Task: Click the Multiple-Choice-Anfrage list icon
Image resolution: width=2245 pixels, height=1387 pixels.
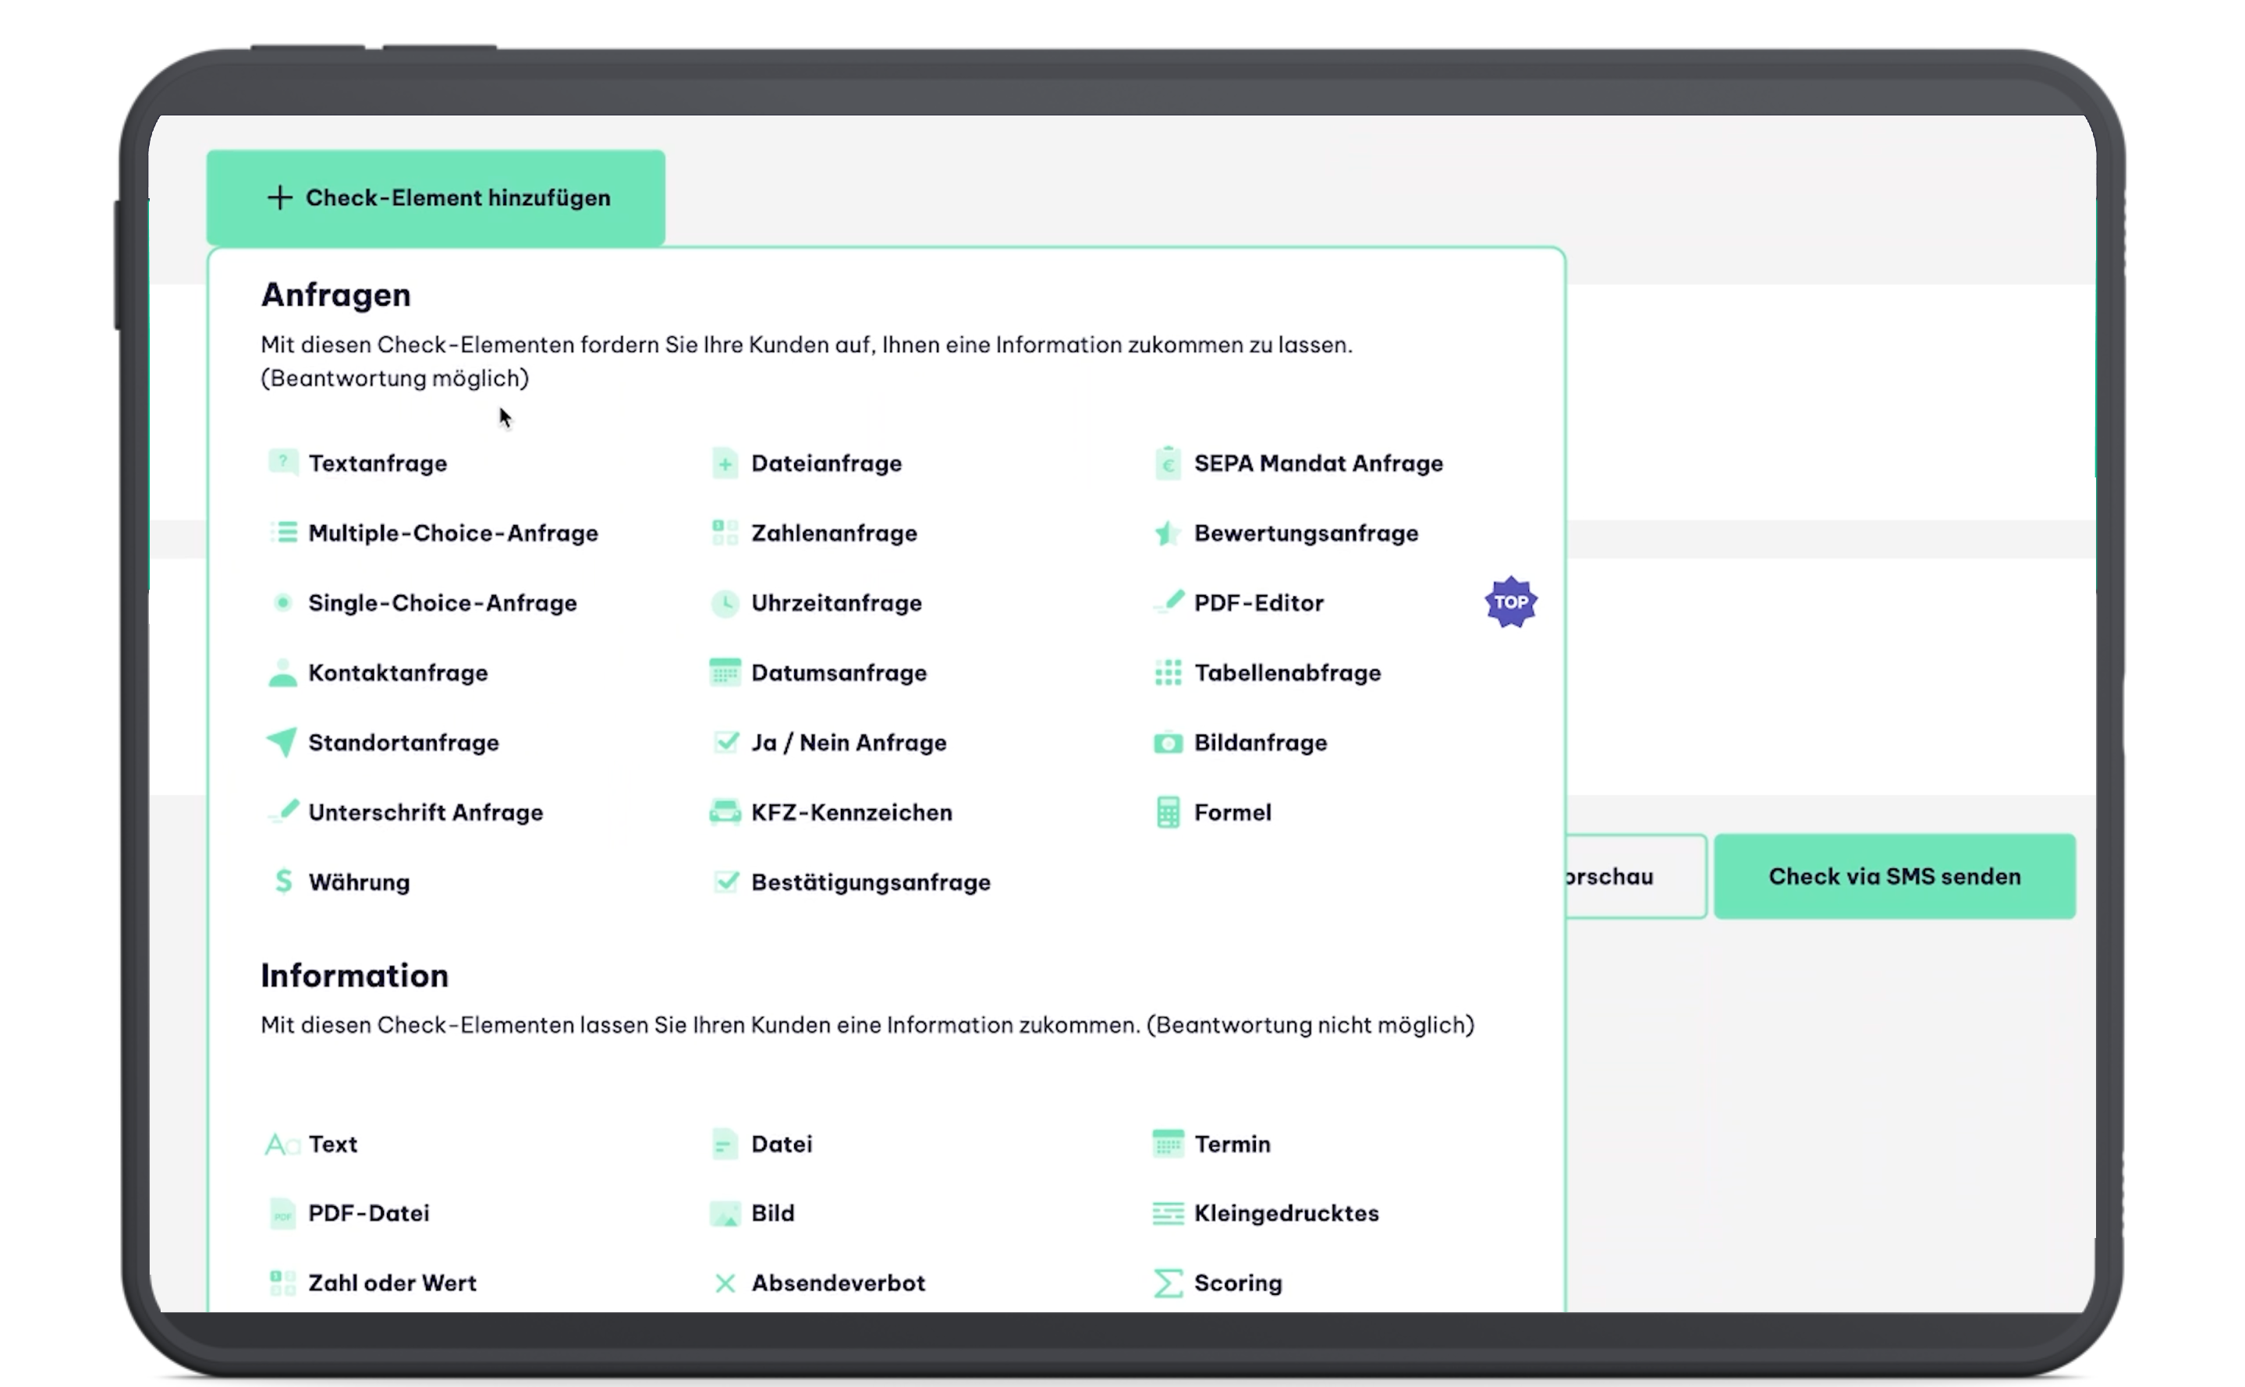Action: pyautogui.click(x=283, y=532)
